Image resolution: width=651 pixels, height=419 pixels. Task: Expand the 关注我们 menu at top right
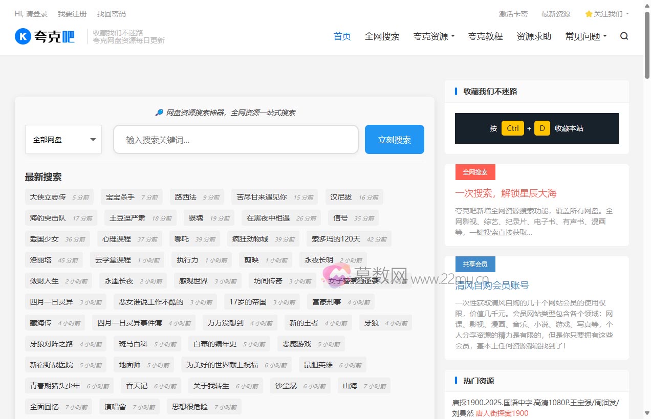(x=606, y=14)
